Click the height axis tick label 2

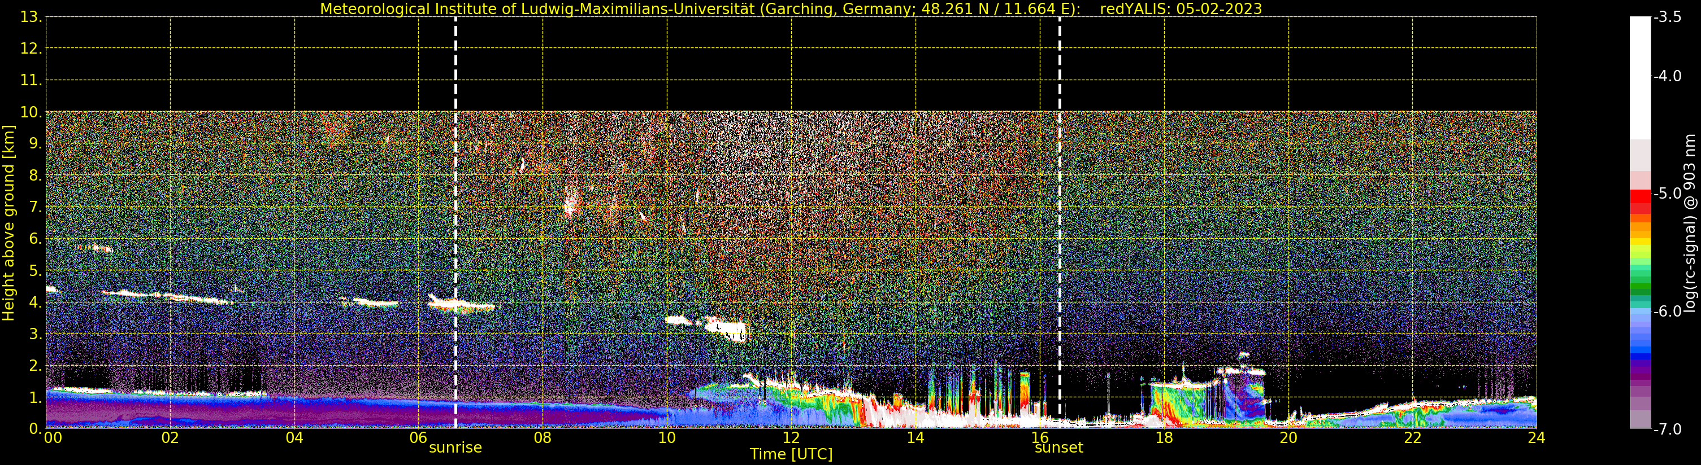coord(34,366)
